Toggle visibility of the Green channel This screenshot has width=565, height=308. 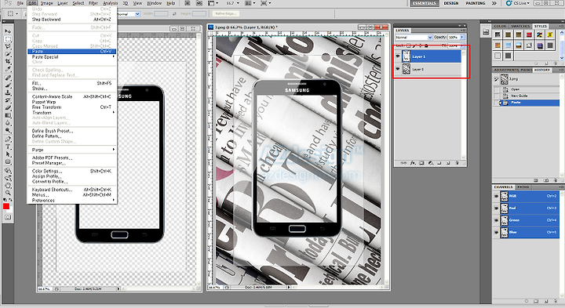pyautogui.click(x=496, y=220)
